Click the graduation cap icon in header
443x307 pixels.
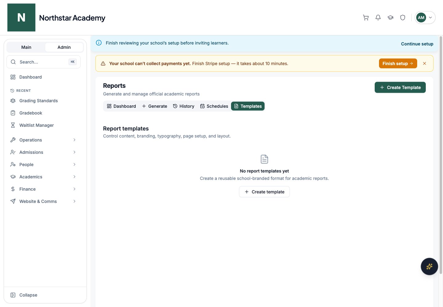[x=390, y=17]
